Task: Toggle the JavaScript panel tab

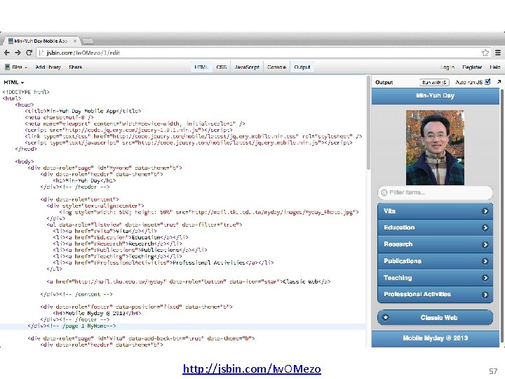Action: (247, 67)
